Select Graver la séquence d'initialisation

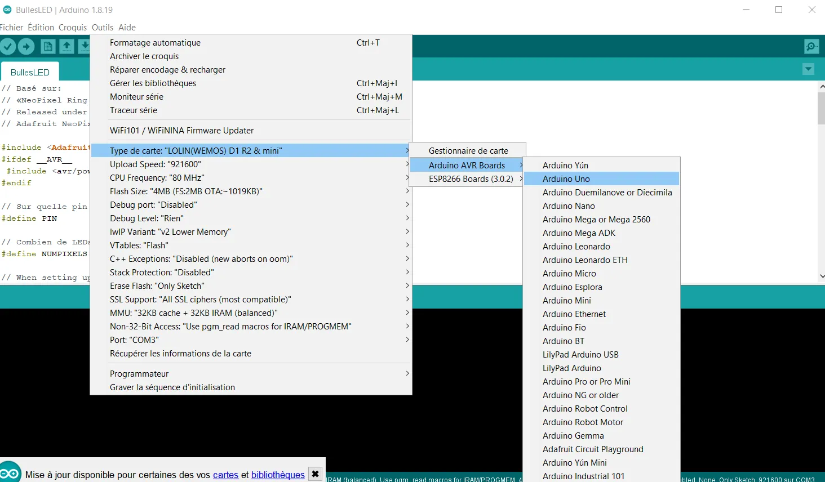tap(251, 387)
